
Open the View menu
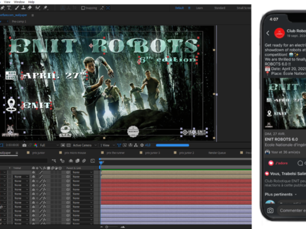pyautogui.click(x=7, y=2)
